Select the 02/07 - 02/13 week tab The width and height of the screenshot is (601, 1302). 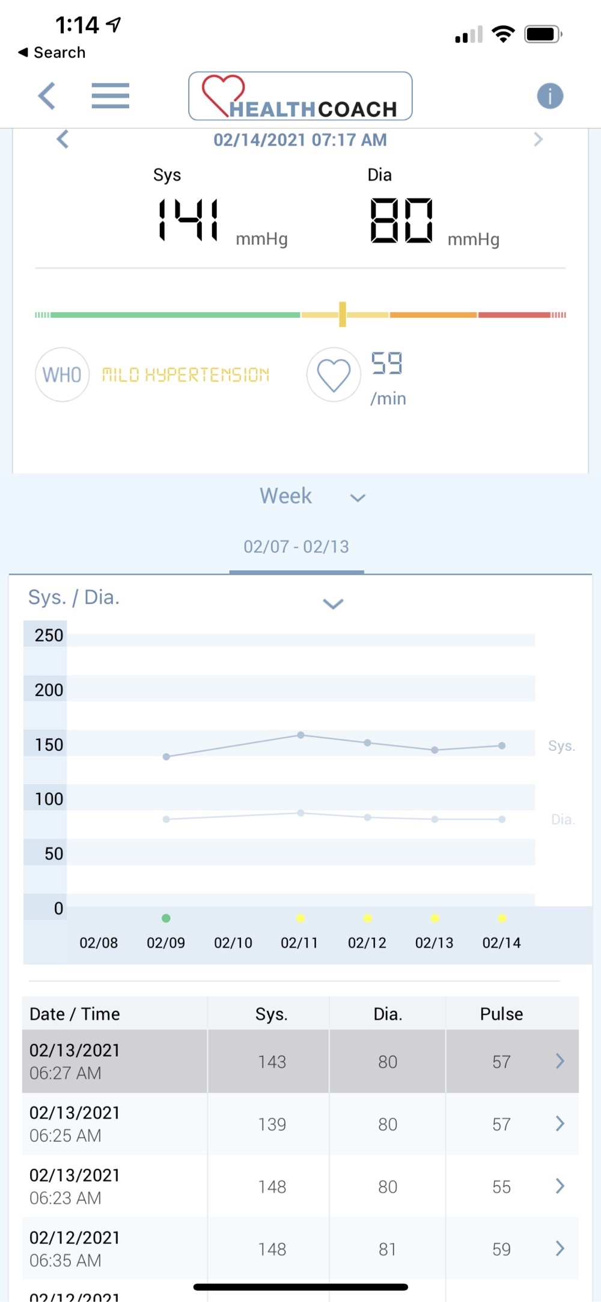coord(296,547)
